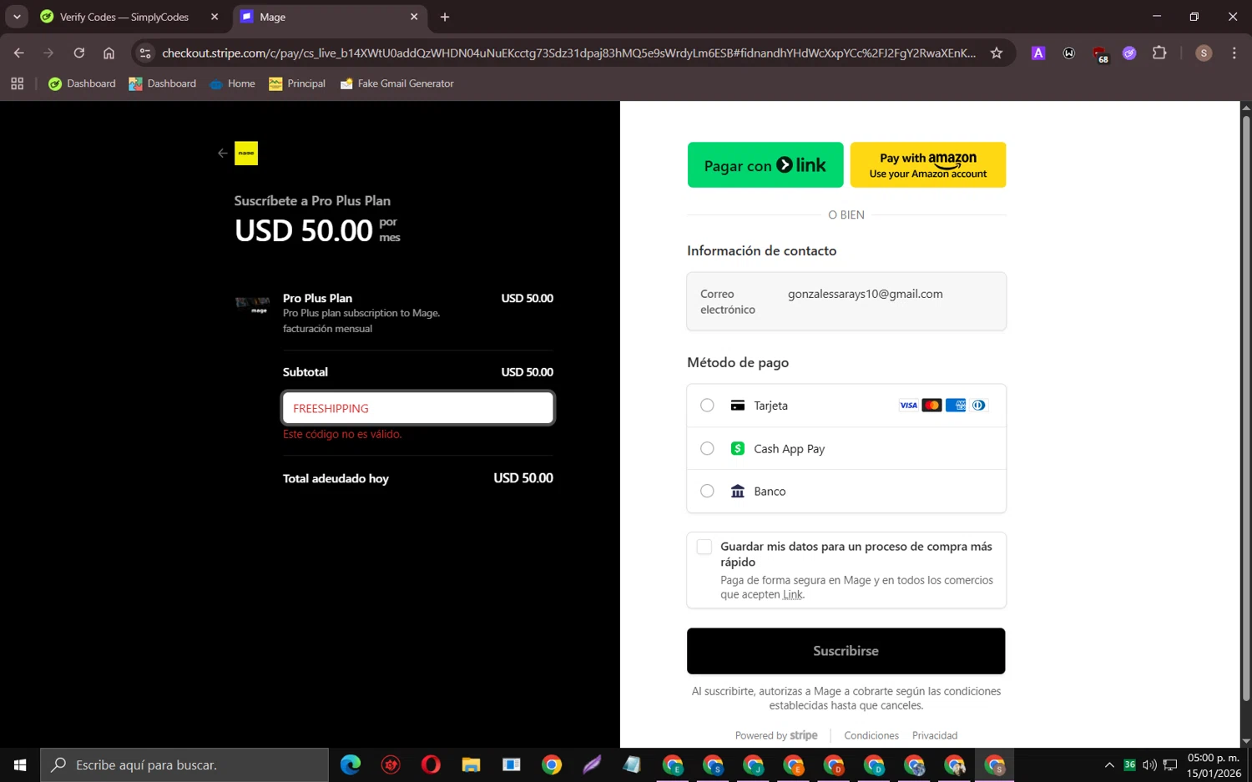Click the yellow Mage merchant logo
Viewport: 1252px width, 782px height.
click(246, 154)
